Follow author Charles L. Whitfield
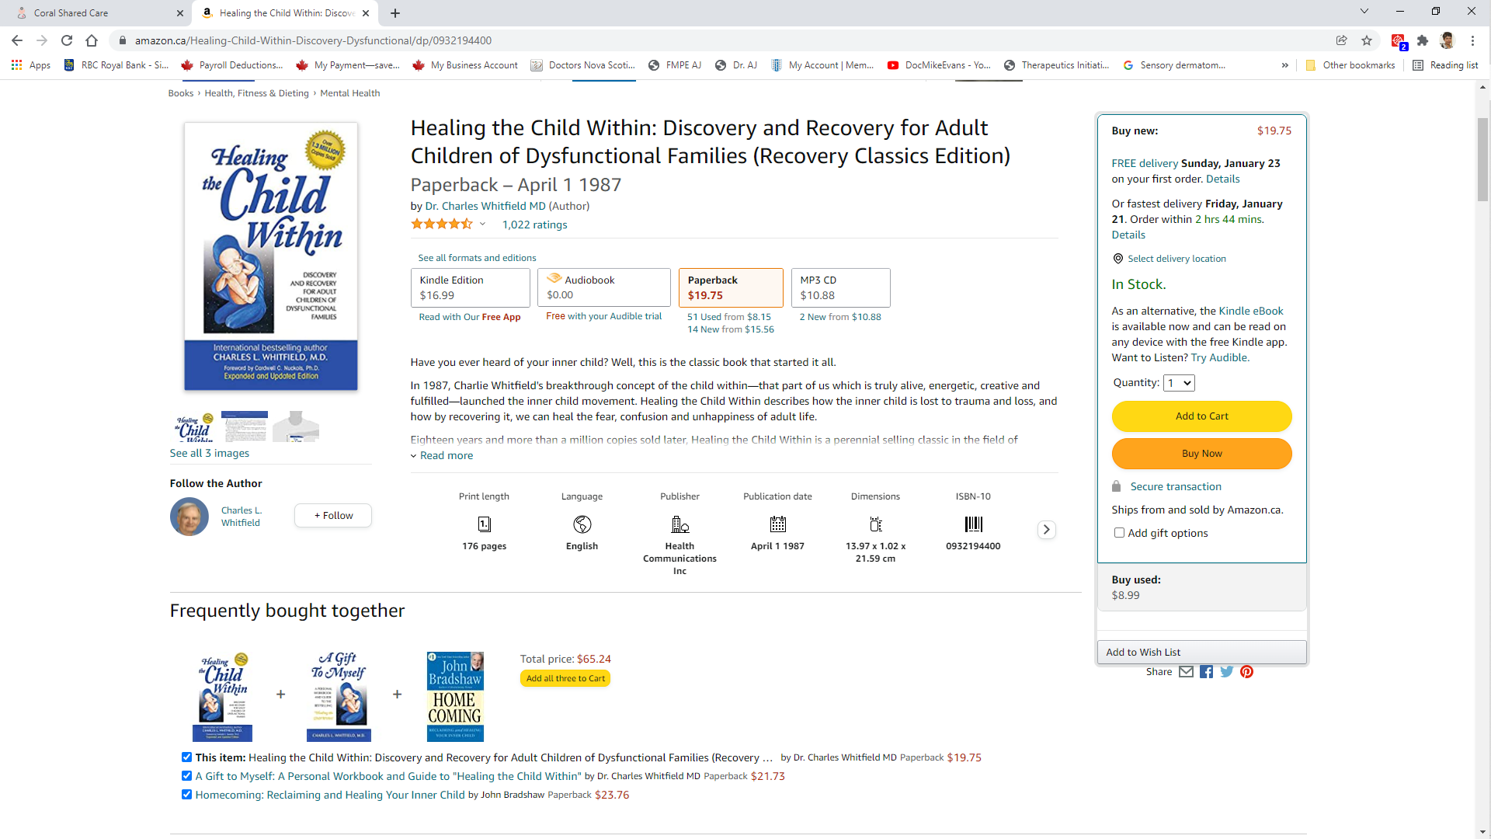This screenshot has width=1491, height=839. tap(333, 516)
